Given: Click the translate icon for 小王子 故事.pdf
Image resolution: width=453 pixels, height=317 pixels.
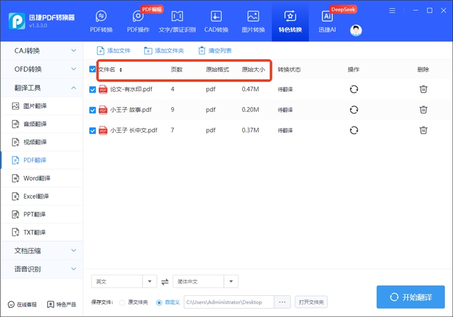Looking at the screenshot, I should tap(354, 110).
